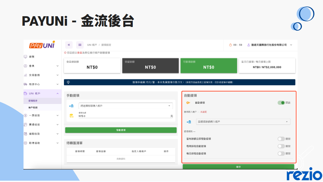The image size is (323, 182).
Task: Open 一頁收款 sidebar menu
Action: pos(43,115)
